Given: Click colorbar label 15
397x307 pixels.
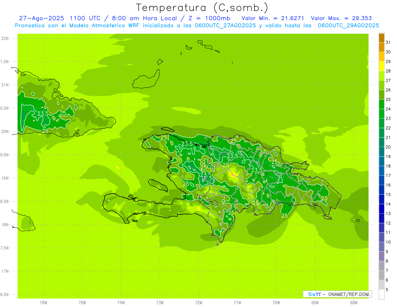Looking at the screenshot, I should pyautogui.click(x=388, y=194).
